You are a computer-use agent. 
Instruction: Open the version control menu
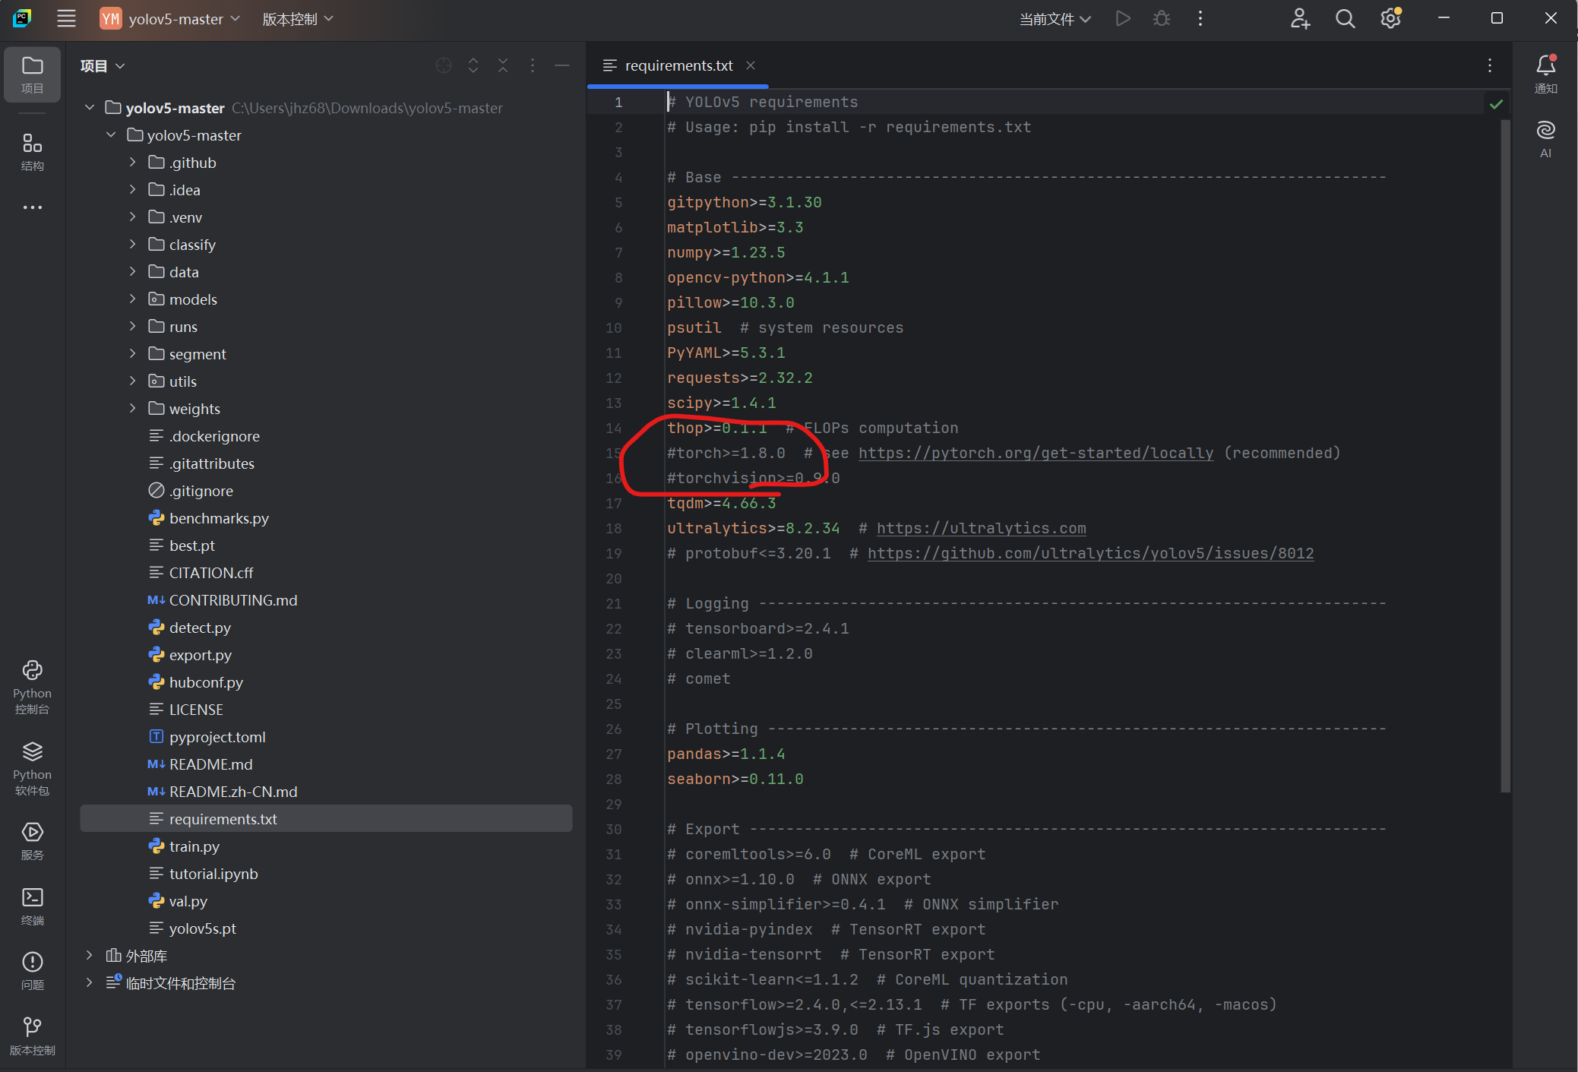click(x=297, y=19)
